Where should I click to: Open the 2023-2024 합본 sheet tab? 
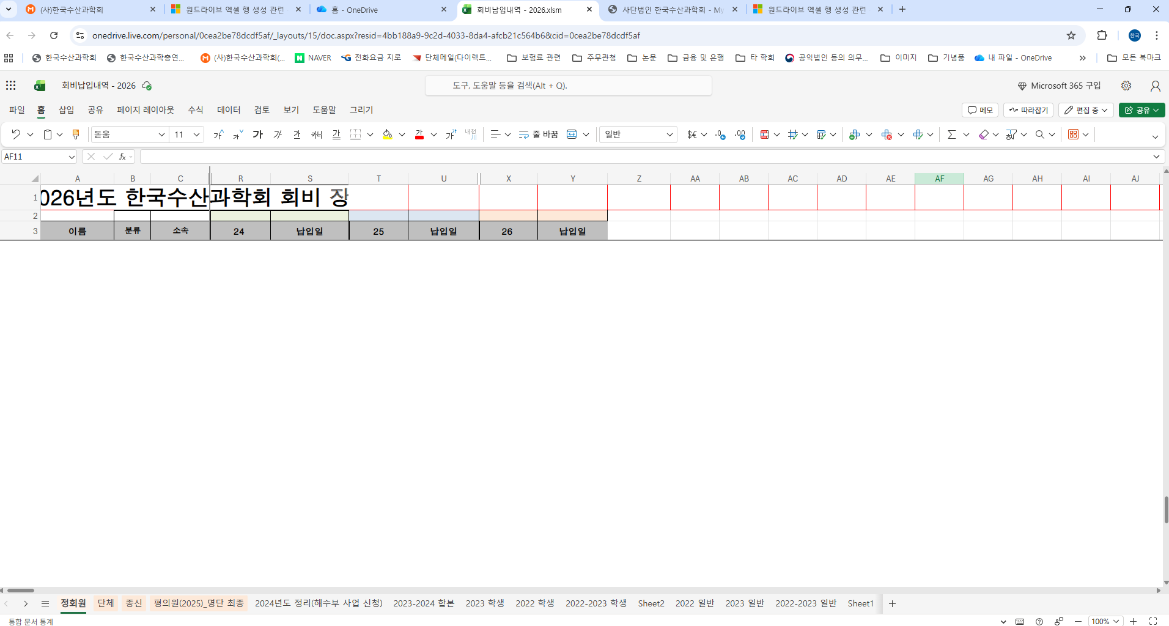[x=424, y=603]
